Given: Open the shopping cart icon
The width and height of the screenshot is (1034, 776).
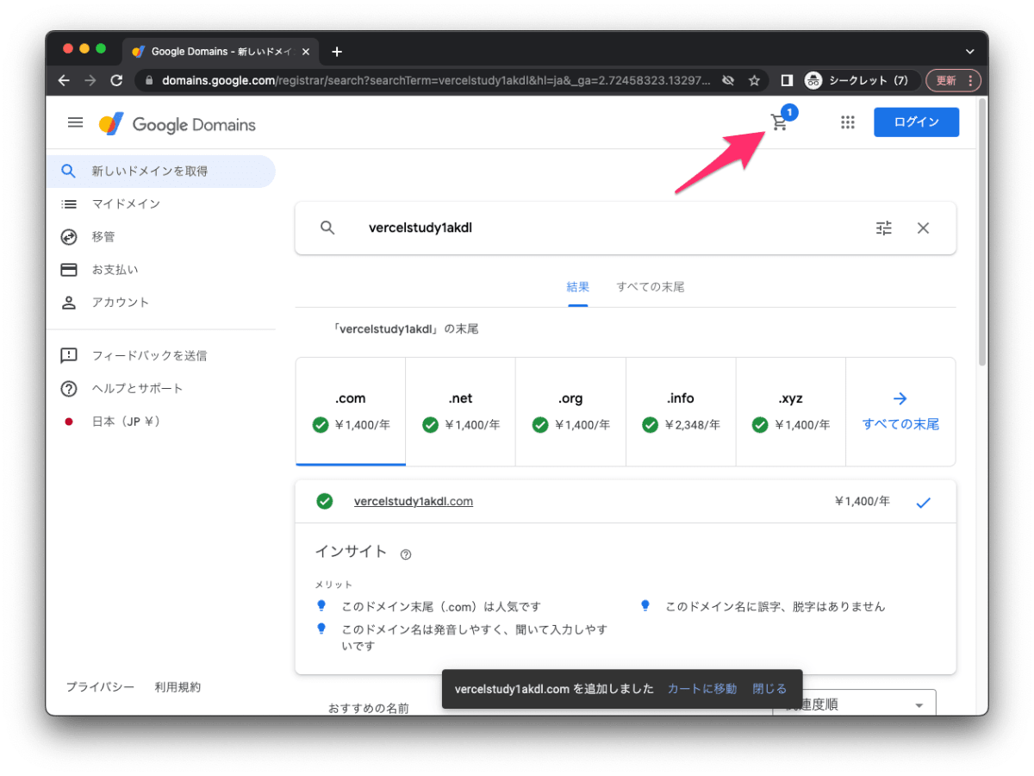Looking at the screenshot, I should click(779, 122).
